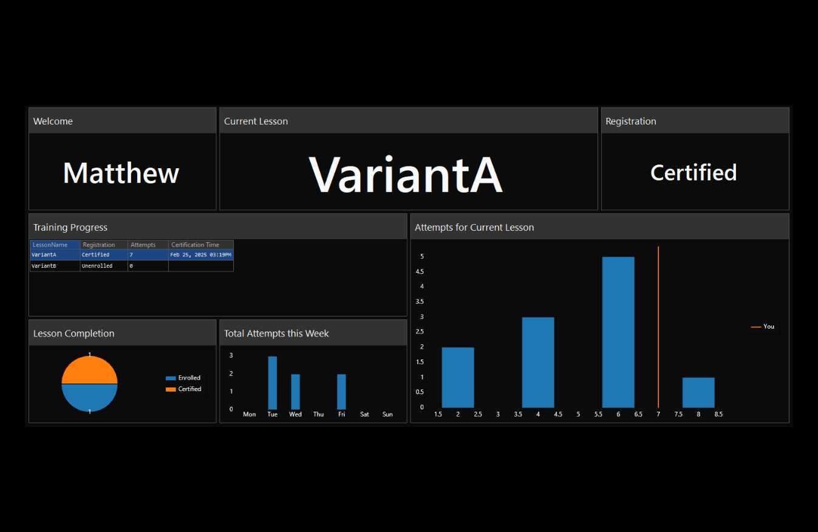Click the Friday bar in weekly attempts
818x532 pixels.
tap(342, 392)
